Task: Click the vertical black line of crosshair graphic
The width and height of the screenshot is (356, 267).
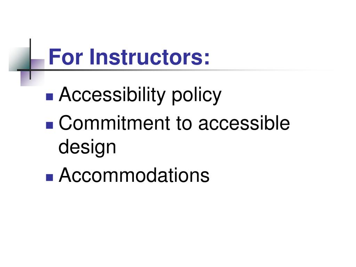Action: pos(30,59)
